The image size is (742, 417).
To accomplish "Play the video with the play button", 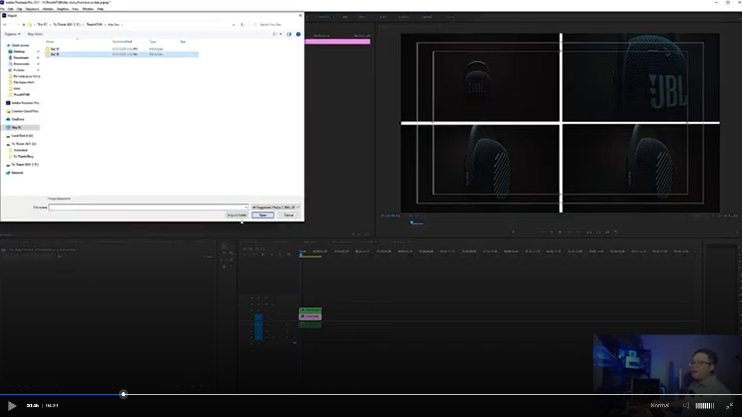I will [x=12, y=406].
